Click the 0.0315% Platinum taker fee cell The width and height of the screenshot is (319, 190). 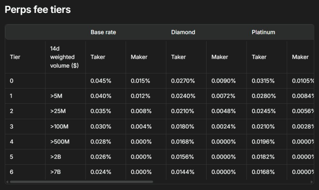click(263, 81)
